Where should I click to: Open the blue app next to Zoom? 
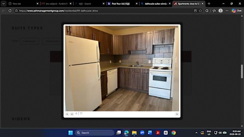point(150,133)
